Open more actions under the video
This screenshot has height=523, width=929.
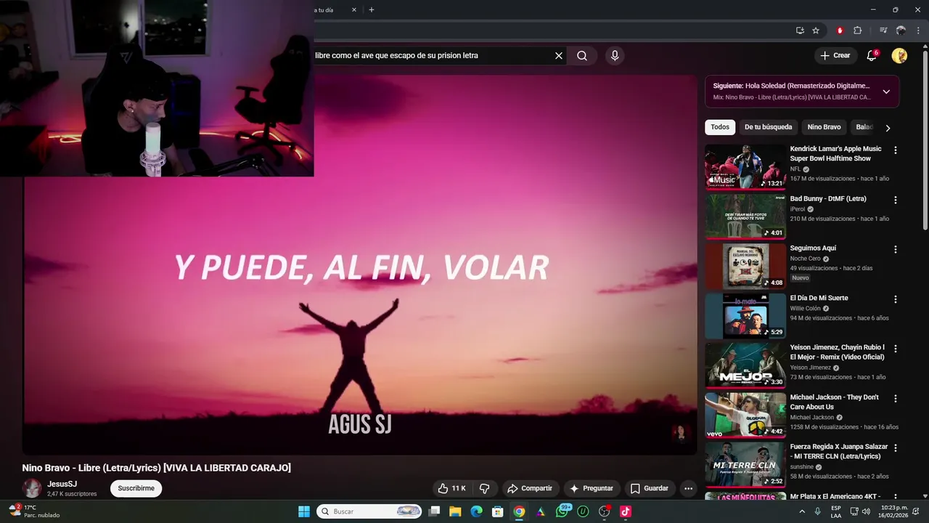[x=688, y=488]
